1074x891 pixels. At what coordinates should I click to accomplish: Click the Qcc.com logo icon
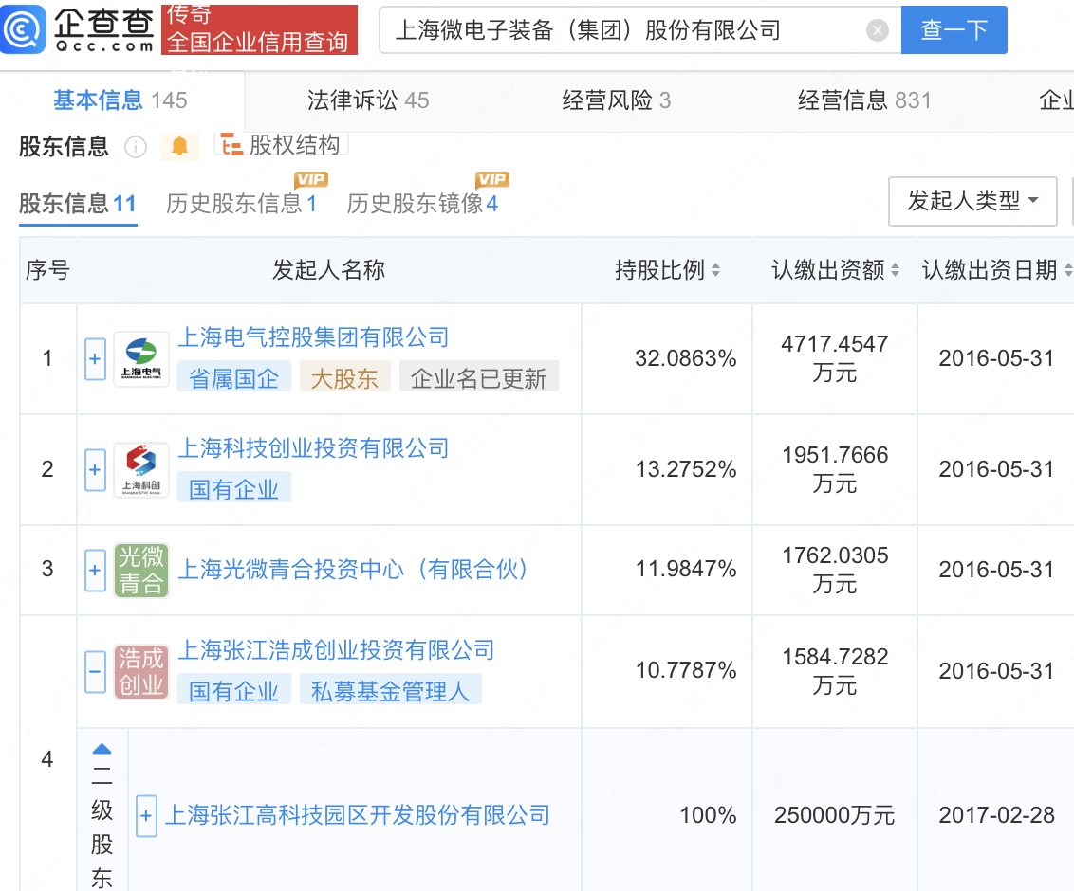point(23,29)
